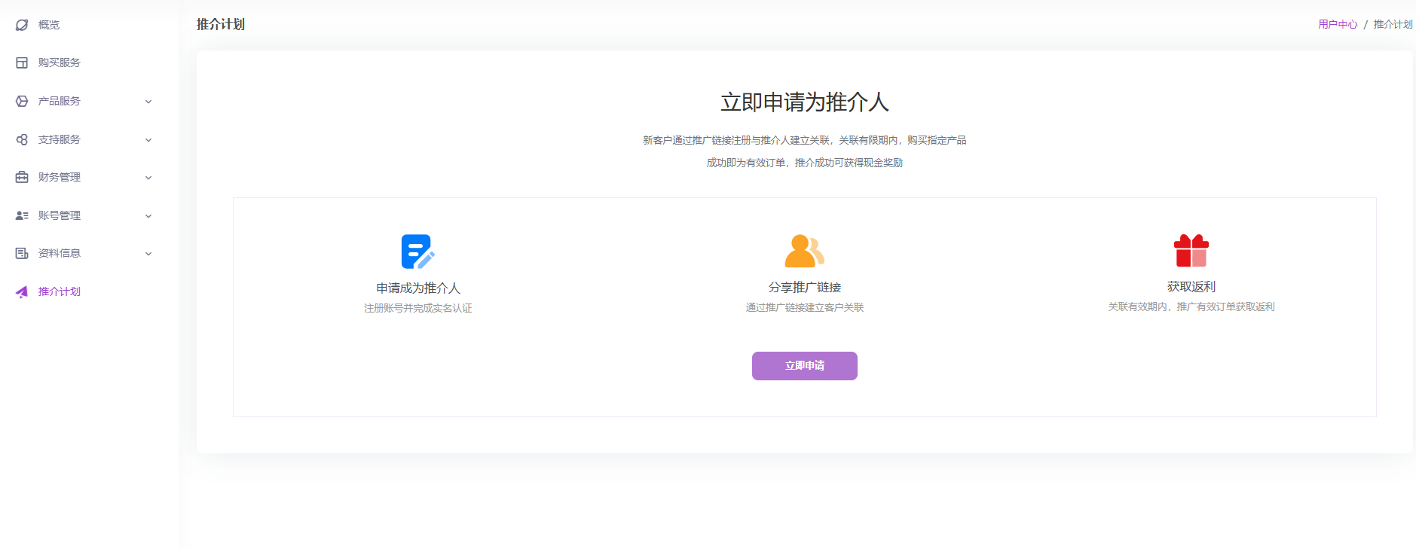
Task: Click the blue 申请成为推介人 form icon
Action: 417,252
